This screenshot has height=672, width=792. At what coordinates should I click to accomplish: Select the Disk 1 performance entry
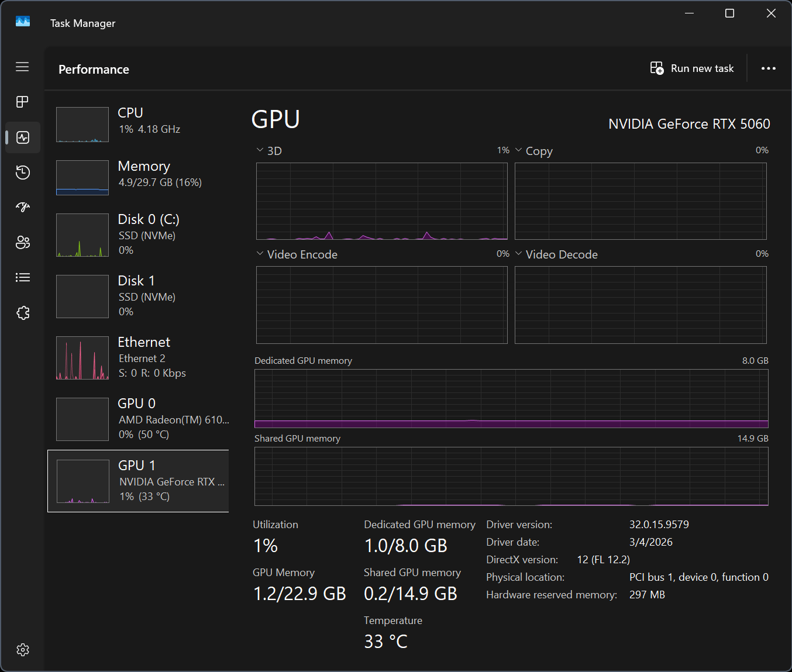138,296
